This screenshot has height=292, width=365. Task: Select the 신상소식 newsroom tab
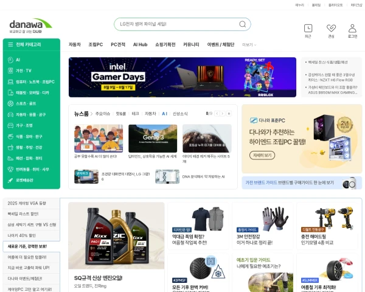pos(180,114)
